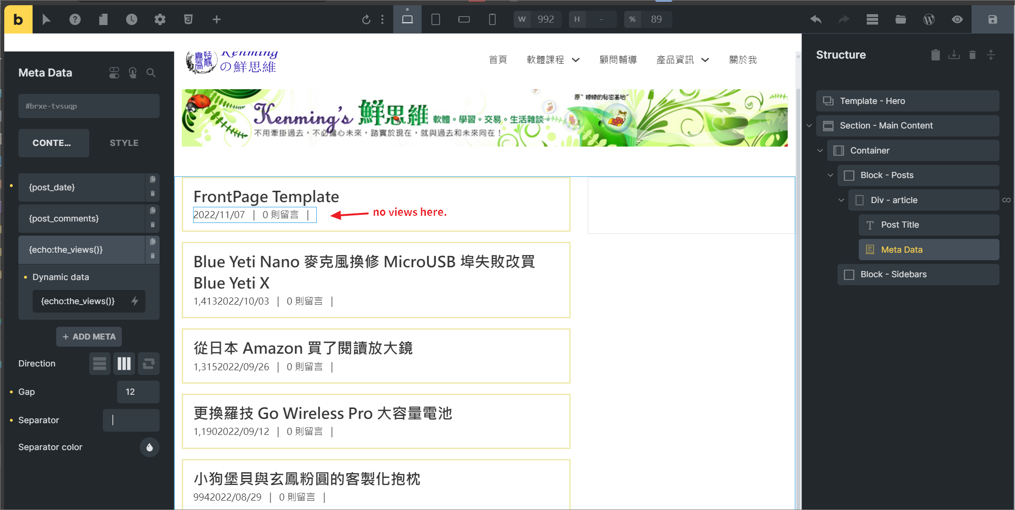Set direction to vertical rows
Image resolution: width=1015 pixels, height=510 pixels.
click(100, 364)
